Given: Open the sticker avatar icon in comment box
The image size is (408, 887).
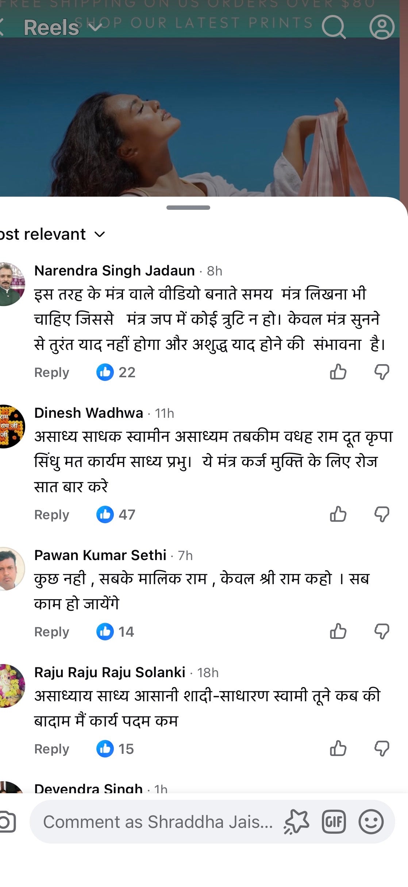Looking at the screenshot, I should click(x=296, y=822).
